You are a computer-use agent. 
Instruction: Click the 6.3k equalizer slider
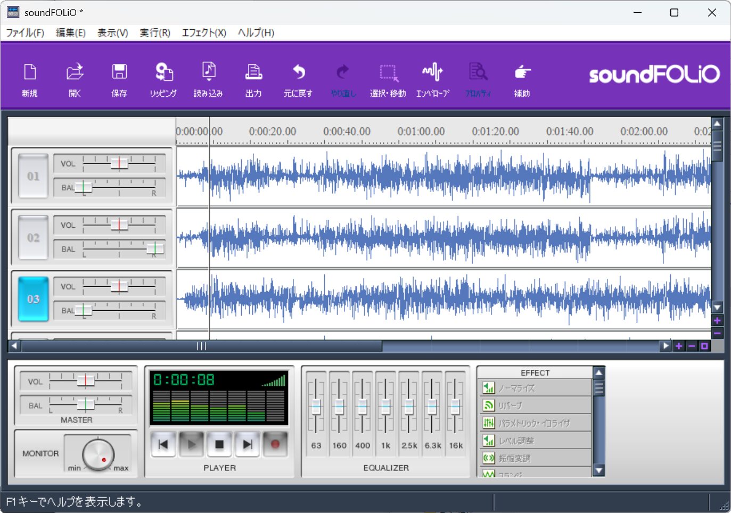(x=432, y=407)
